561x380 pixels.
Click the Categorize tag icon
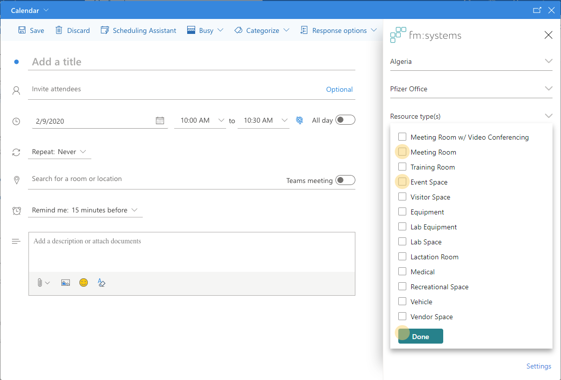(x=238, y=30)
